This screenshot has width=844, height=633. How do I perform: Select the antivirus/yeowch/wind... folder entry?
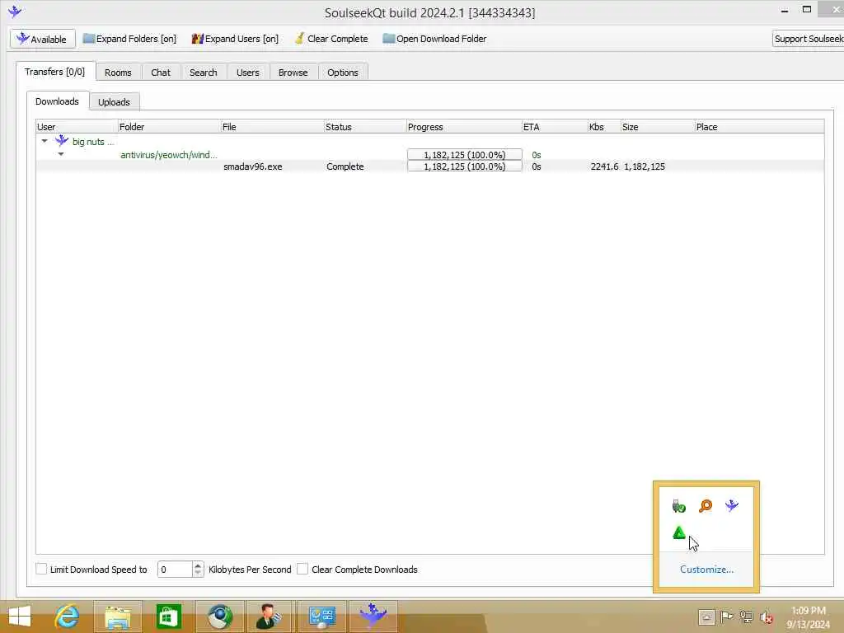169,155
